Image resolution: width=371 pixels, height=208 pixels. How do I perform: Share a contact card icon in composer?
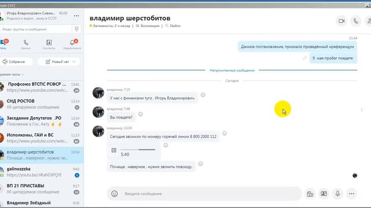tap(323, 194)
